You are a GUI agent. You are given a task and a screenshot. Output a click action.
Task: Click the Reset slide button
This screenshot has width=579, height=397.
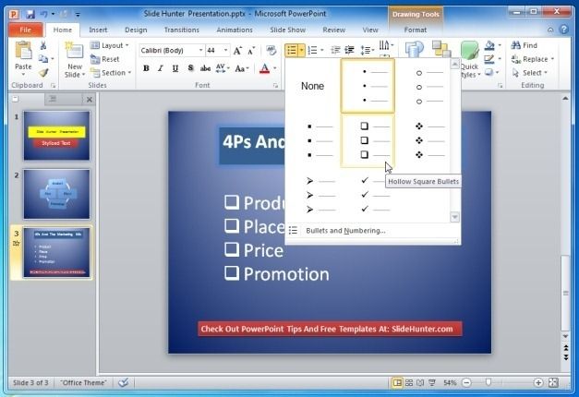click(105, 59)
